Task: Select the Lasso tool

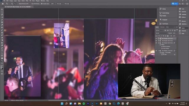Action: (2, 14)
